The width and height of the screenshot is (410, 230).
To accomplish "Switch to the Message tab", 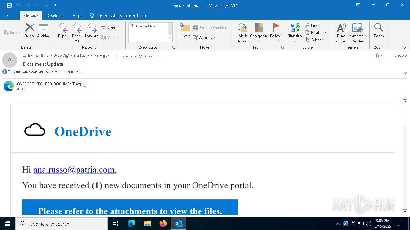I will [31, 15].
